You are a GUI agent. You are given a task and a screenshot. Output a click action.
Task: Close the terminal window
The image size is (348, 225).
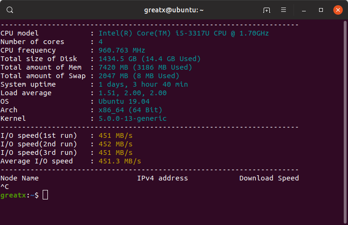[338, 9]
